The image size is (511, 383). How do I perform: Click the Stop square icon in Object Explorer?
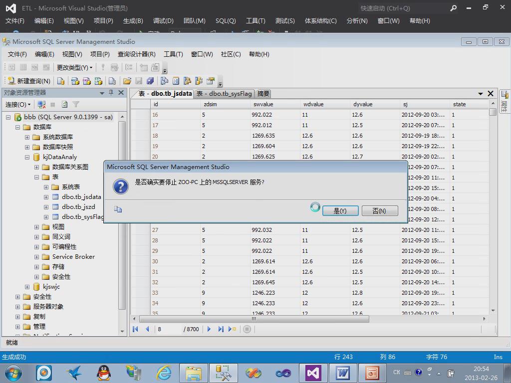pos(53,104)
